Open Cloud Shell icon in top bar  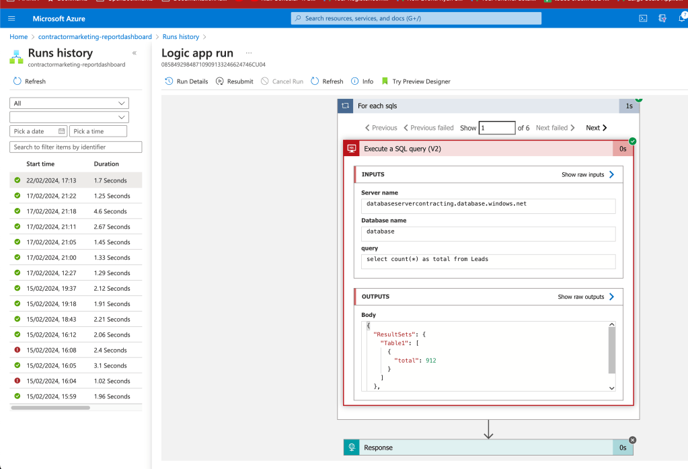643,18
